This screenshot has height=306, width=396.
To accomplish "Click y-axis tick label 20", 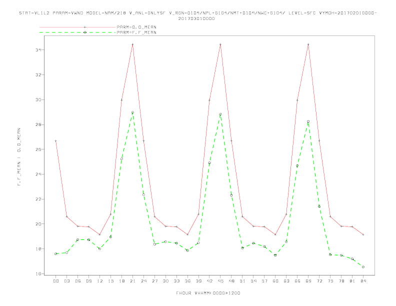I will pyautogui.click(x=38, y=224).
